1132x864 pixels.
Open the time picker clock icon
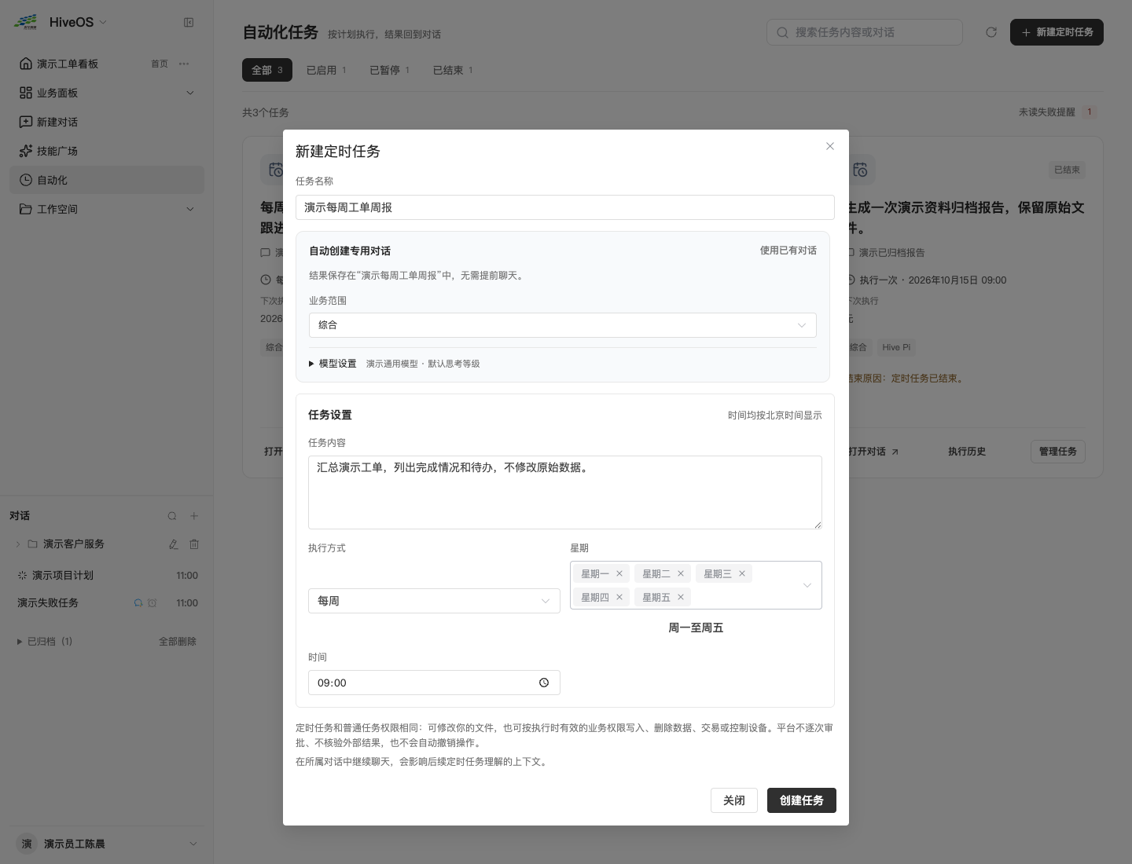coord(544,683)
